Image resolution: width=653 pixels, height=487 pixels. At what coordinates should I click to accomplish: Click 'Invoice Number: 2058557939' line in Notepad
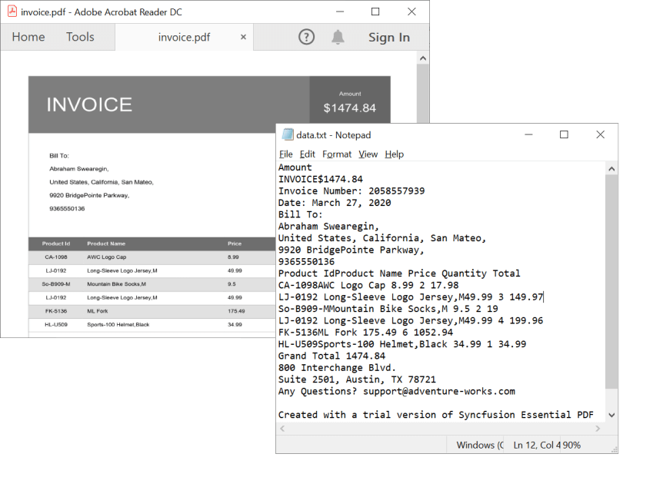tap(351, 191)
